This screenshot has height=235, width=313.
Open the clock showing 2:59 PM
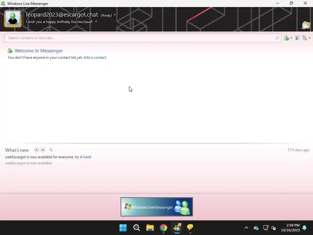[x=290, y=228]
